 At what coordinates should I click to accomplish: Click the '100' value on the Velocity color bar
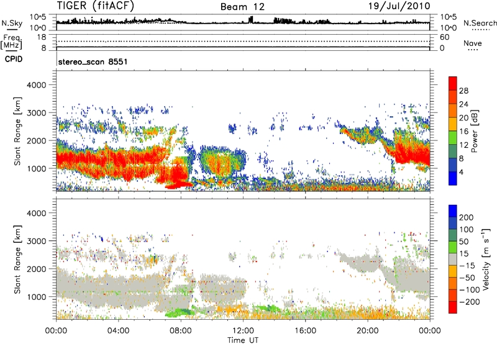(467, 229)
